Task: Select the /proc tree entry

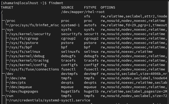Action: pos(10,21)
